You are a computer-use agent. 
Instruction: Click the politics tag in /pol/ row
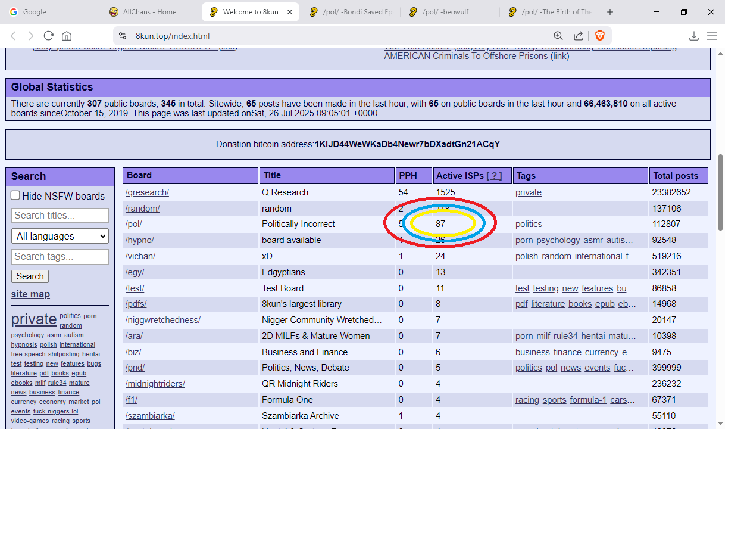click(529, 224)
